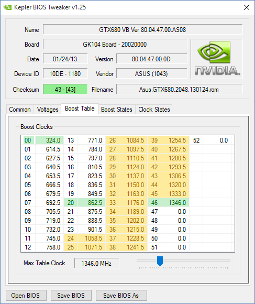Switch to the Voltages tab
Screen dimensions: 255x304
pos(48,110)
